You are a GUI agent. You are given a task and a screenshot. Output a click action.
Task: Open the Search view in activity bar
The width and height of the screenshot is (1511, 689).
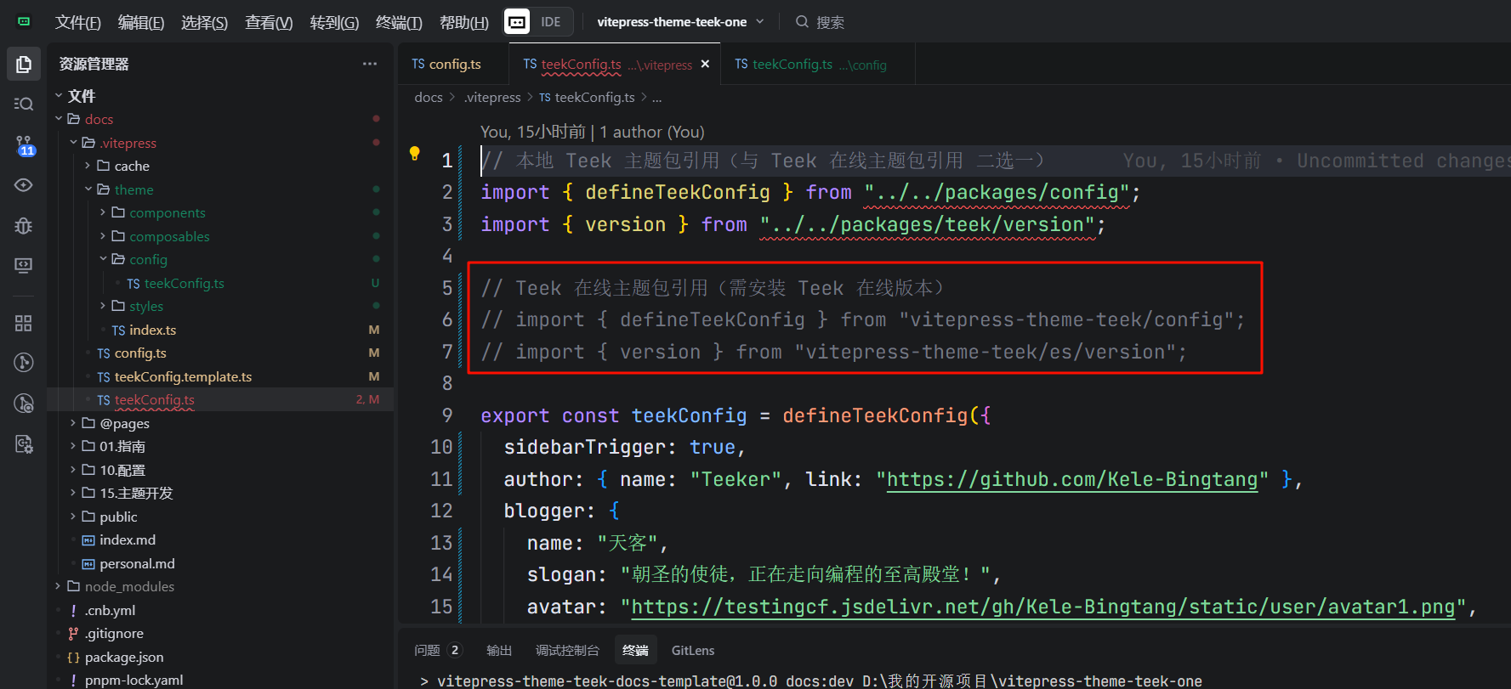coord(24,104)
